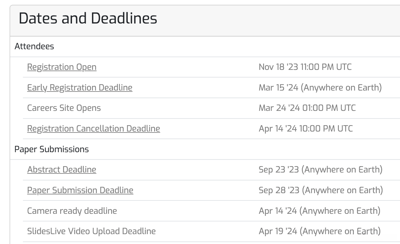The height and width of the screenshot is (244, 400).
Task: Click the Camera ready deadline label
Action: [x=72, y=211]
